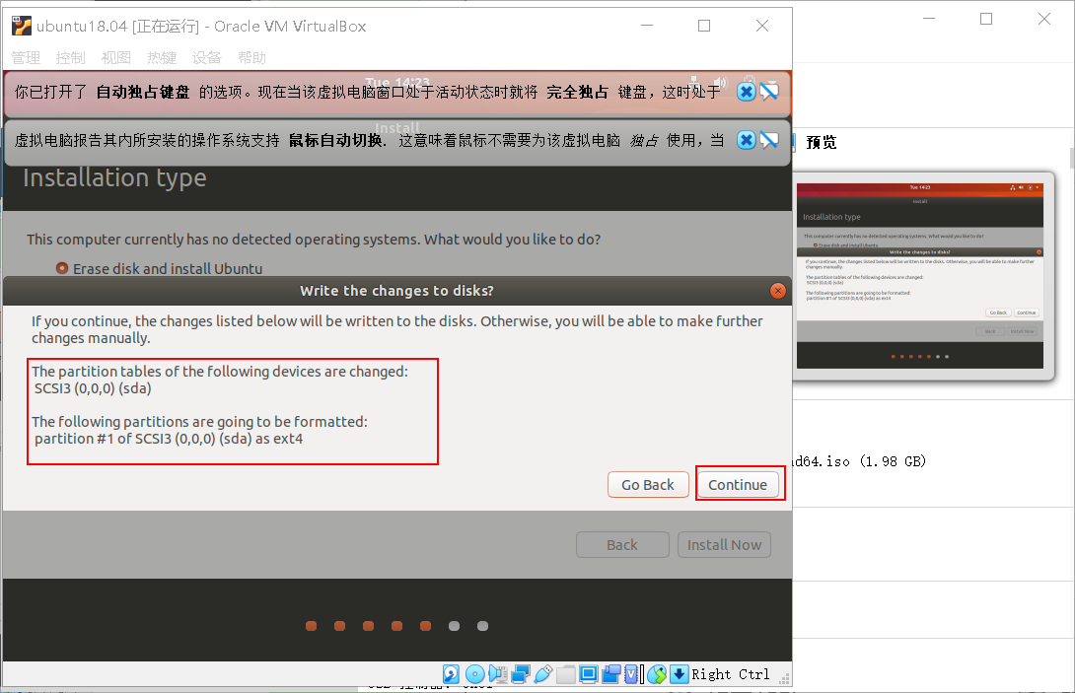Open the 控制 menu
Screen dimensions: 1075x693
pyautogui.click(x=71, y=57)
